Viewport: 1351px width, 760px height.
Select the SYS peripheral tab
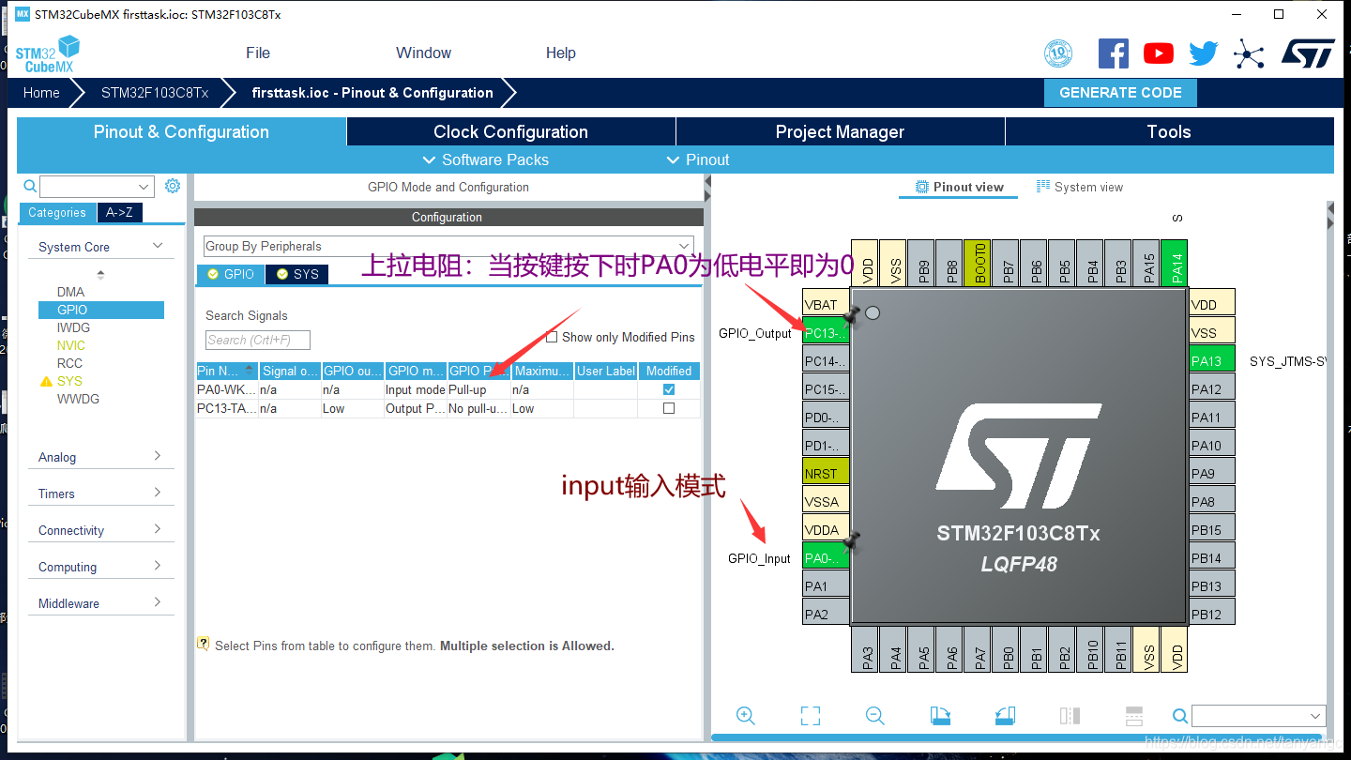(296, 274)
